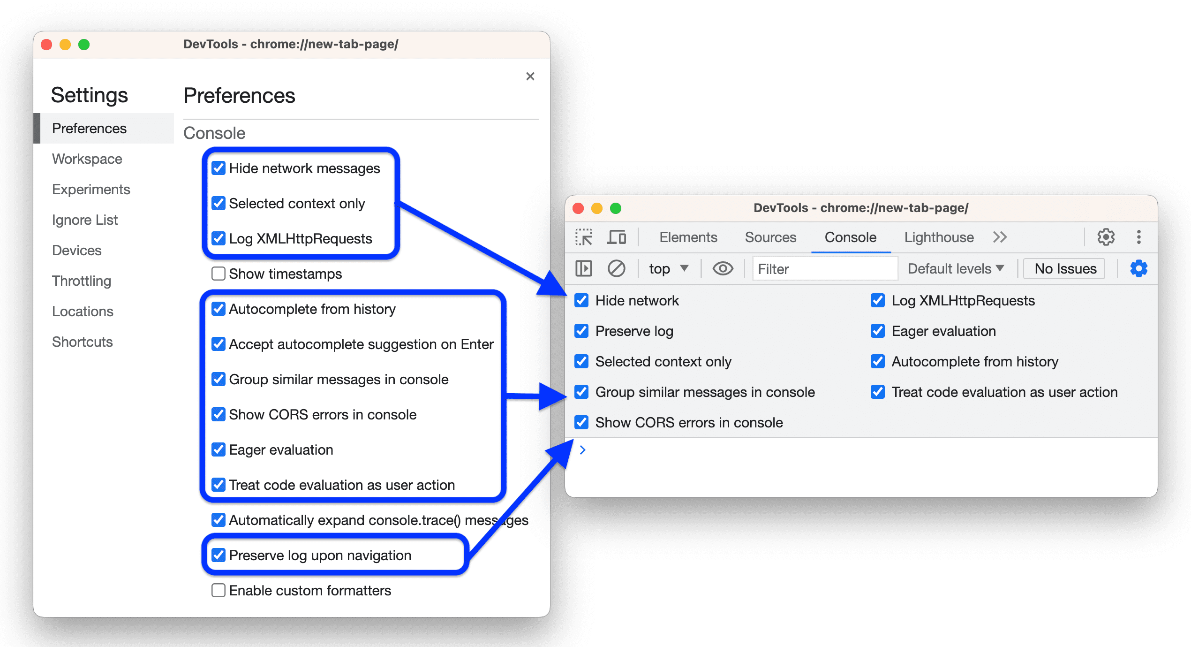Click the DevTools settings gear icon

pyautogui.click(x=1108, y=236)
